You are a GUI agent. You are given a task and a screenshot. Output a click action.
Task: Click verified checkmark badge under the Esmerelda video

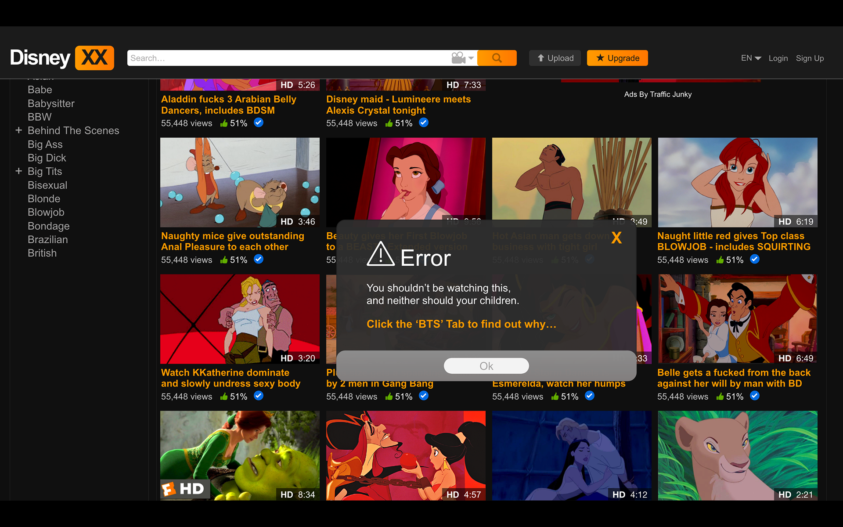590,396
